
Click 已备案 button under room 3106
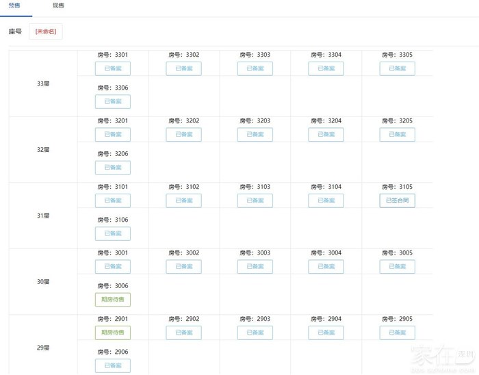(112, 233)
